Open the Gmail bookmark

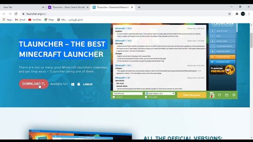point(20,20)
